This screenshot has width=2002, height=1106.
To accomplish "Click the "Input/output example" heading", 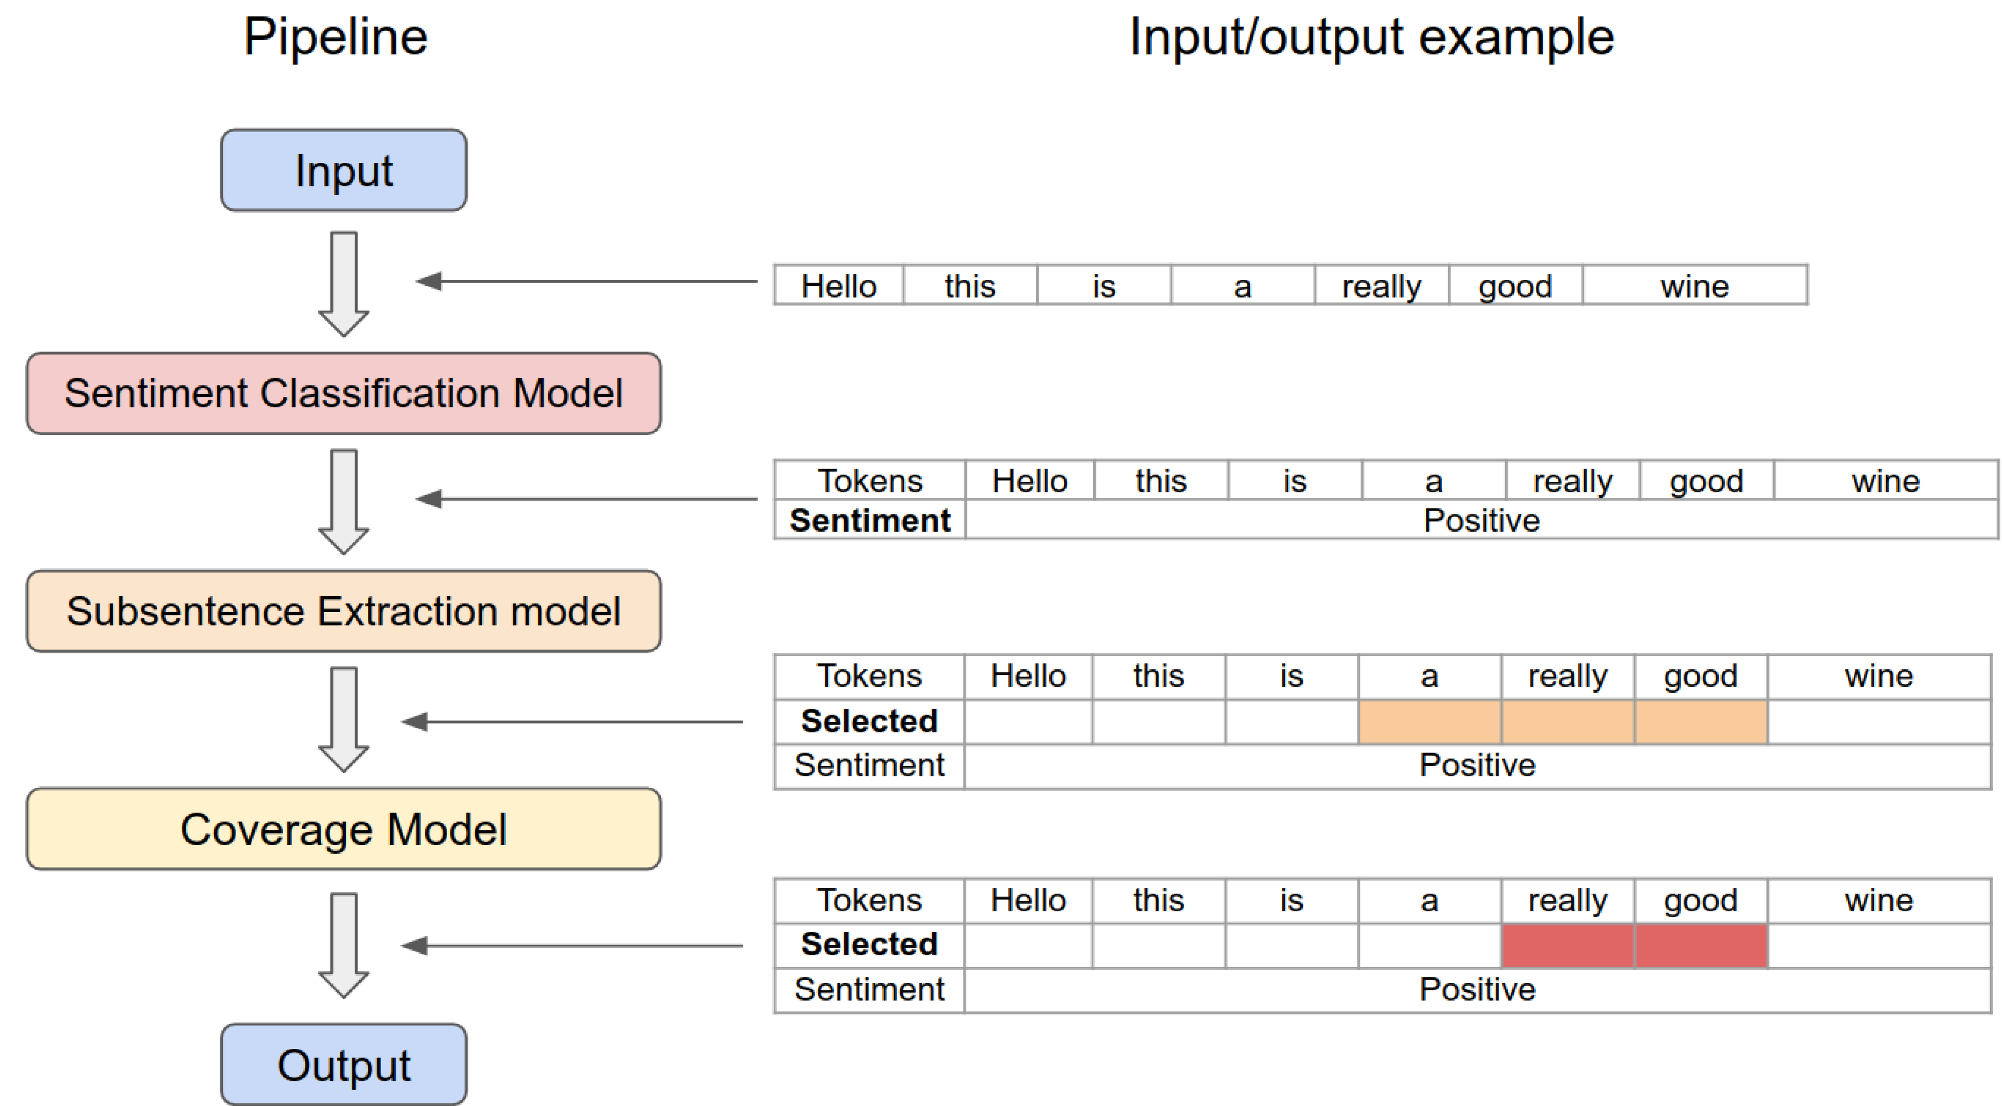I will coord(1372,37).
